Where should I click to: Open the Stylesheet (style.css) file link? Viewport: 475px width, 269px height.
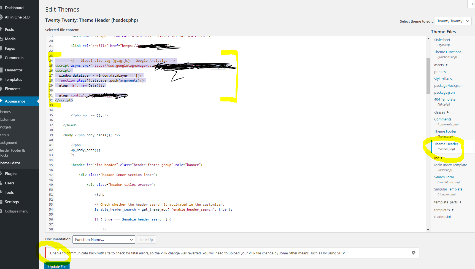[442, 40]
